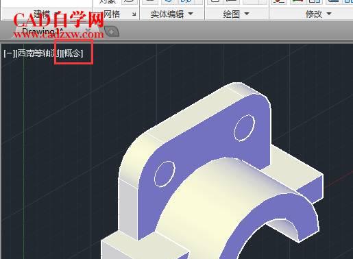Expand the 绘图 panel dropdown
The width and height of the screenshot is (353, 259).
247,14
